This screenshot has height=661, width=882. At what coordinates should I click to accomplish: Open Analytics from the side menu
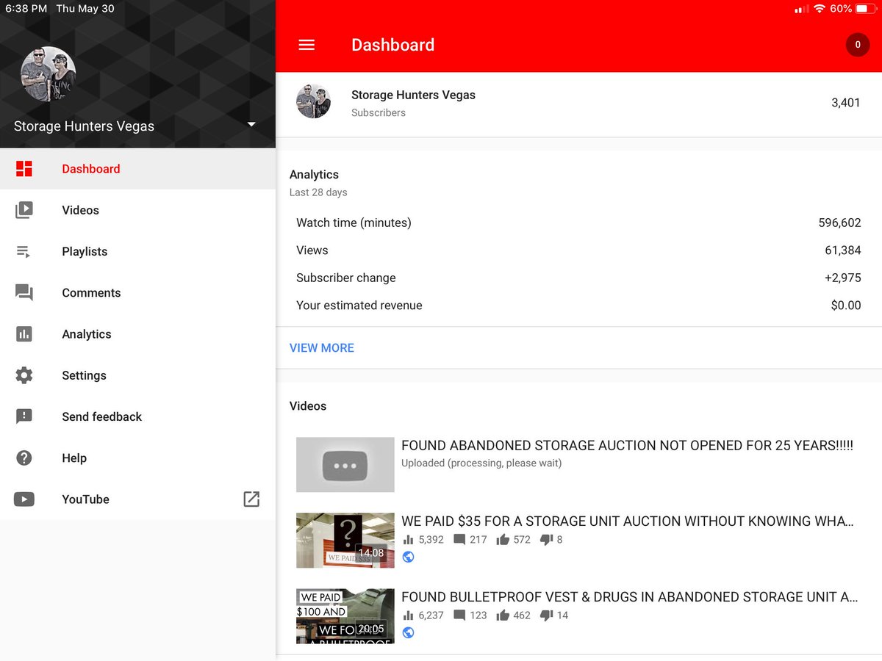click(x=137, y=334)
